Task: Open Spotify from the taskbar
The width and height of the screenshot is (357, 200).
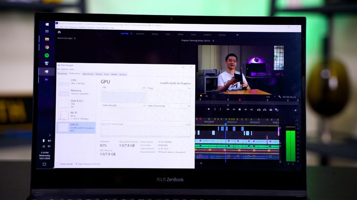Action: 47,55
